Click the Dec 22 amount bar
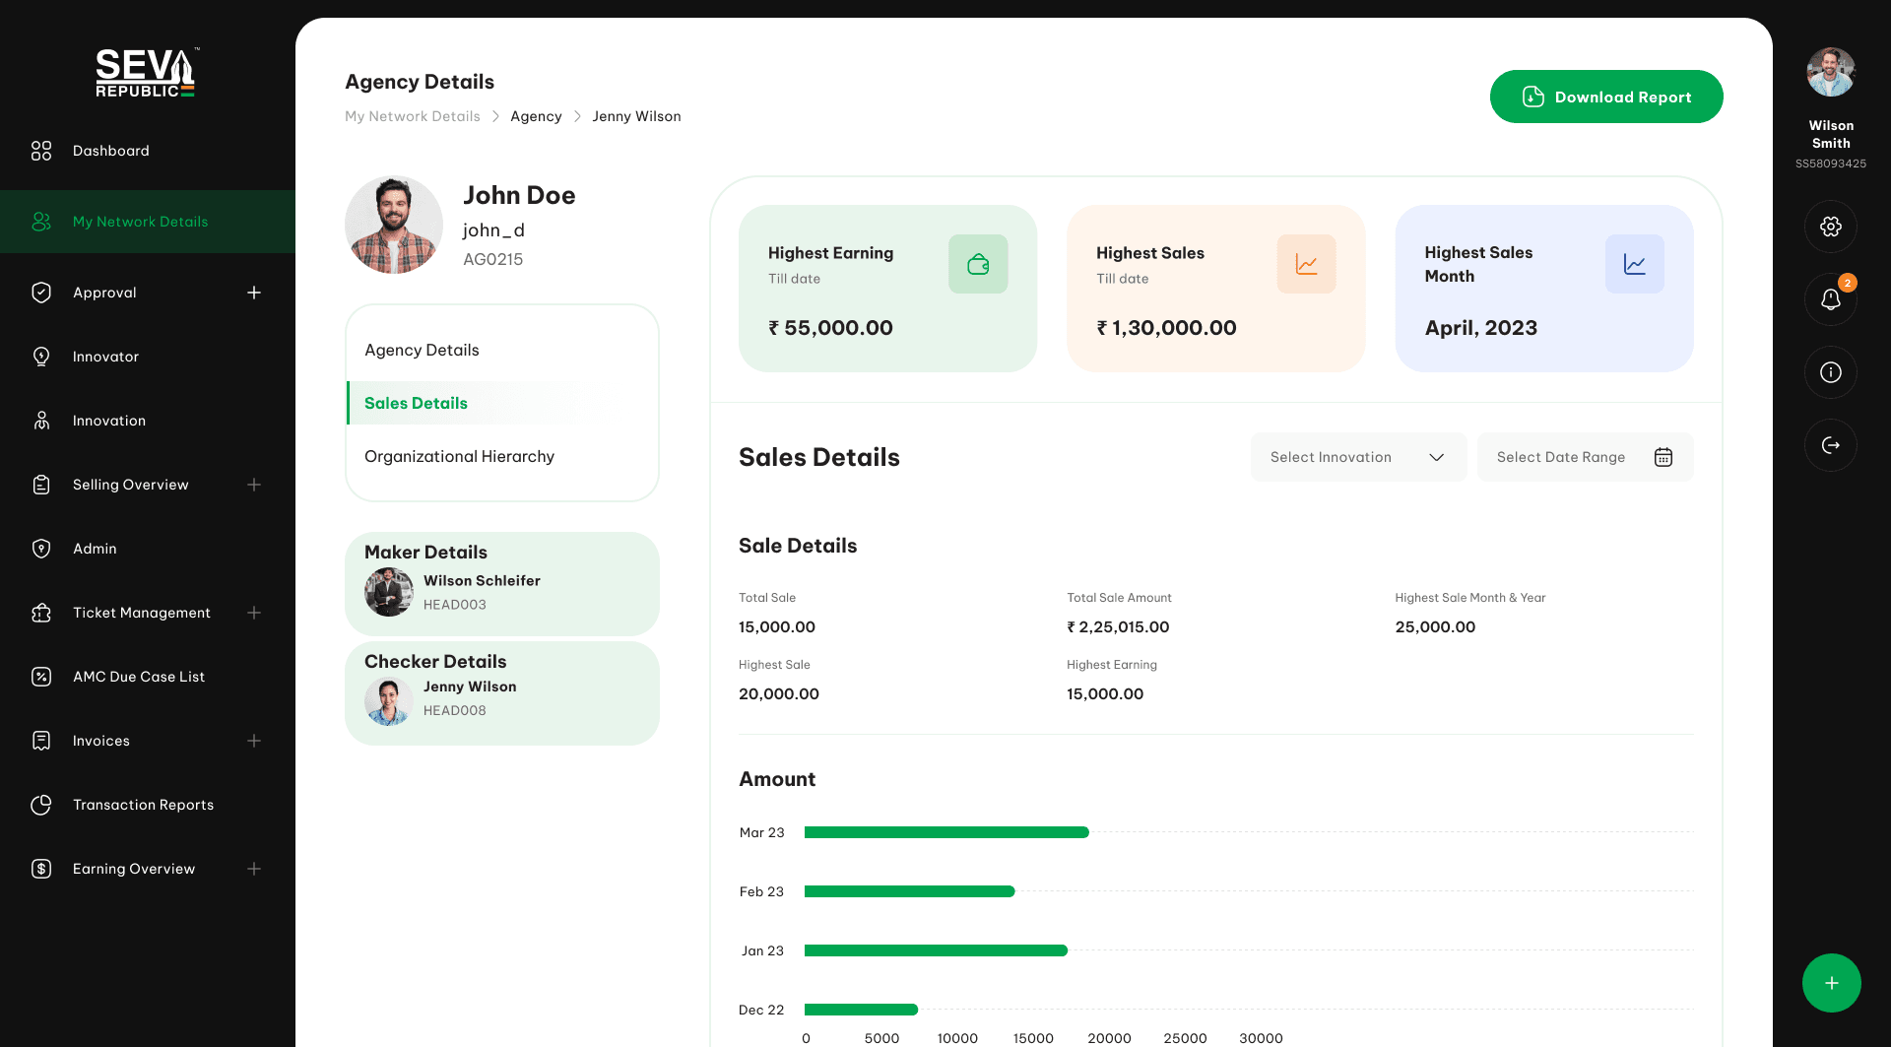Screen dimensions: 1891x1047 pyautogui.click(x=861, y=1010)
